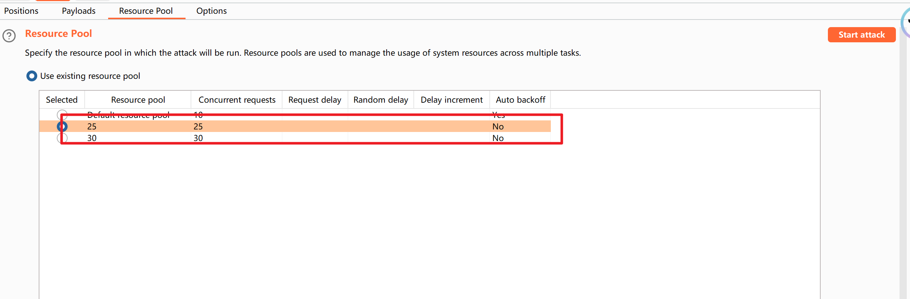Choose the radio button for pool 25
Viewport: 910px width, 299px height.
pos(62,127)
